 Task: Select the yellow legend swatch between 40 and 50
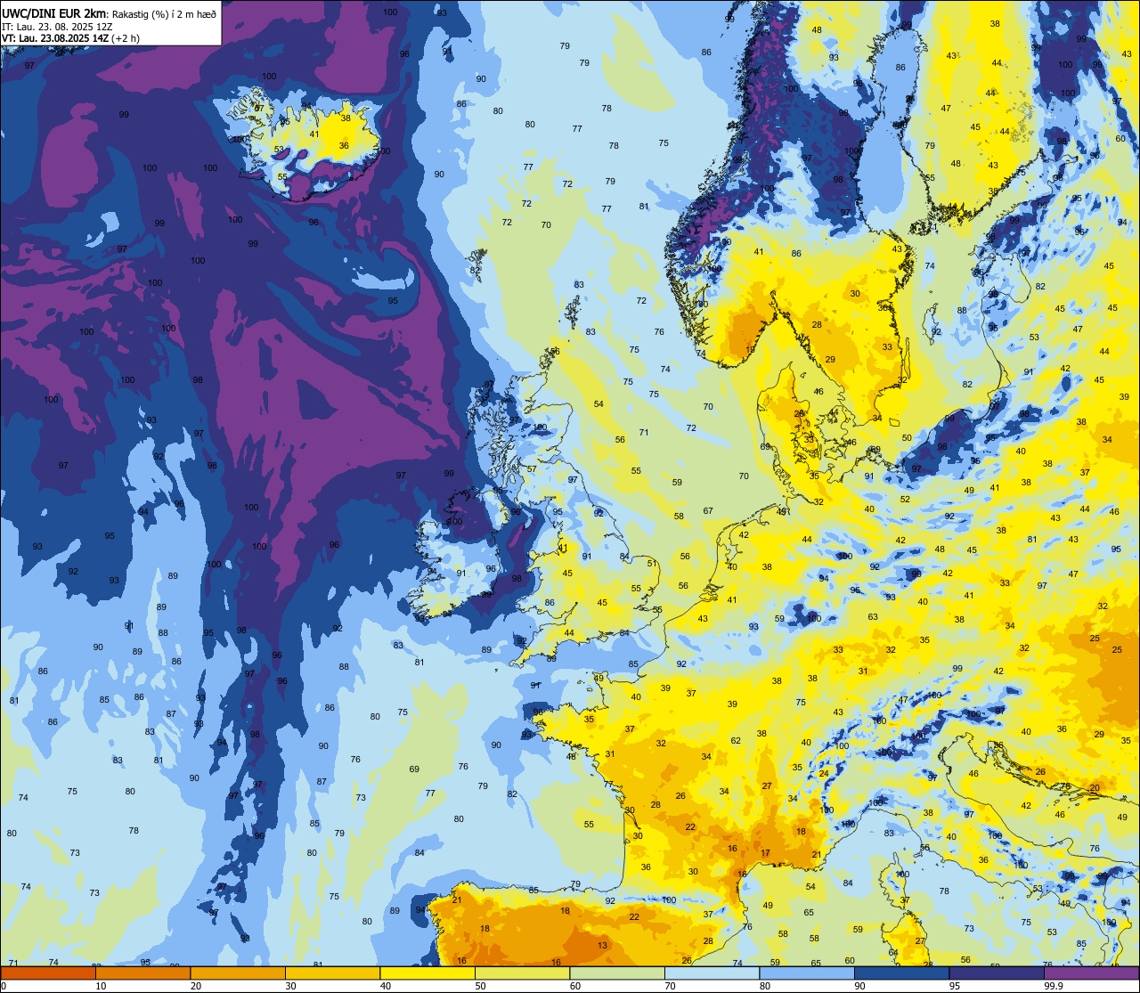[x=427, y=973]
